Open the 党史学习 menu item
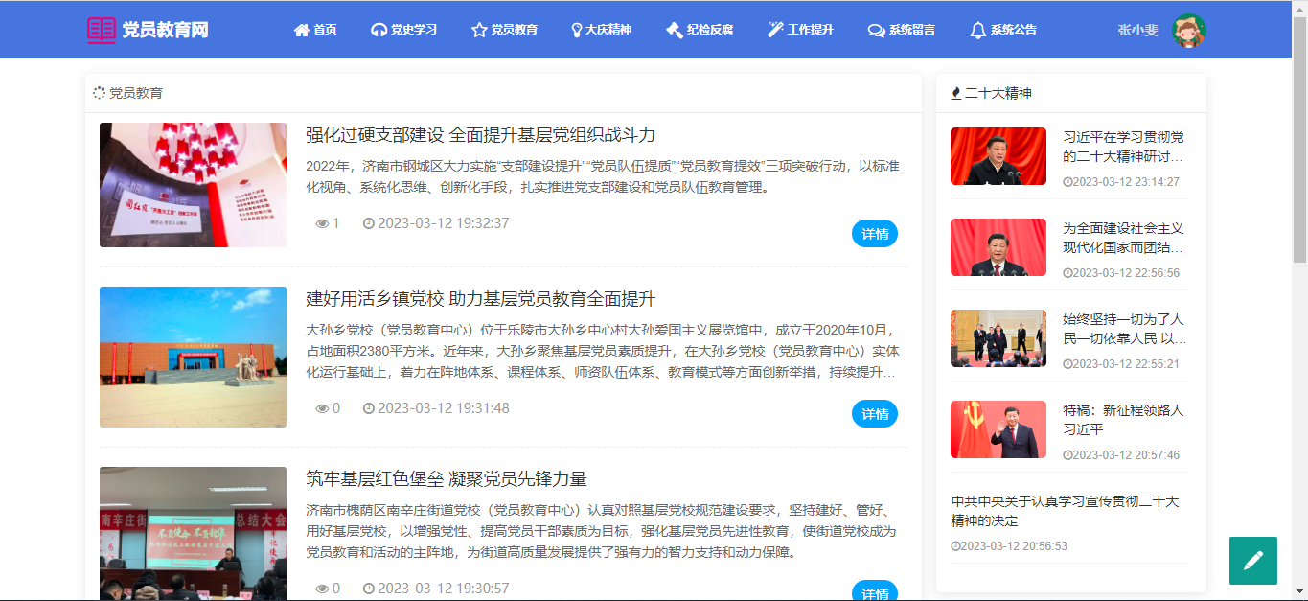The image size is (1308, 601). (403, 30)
